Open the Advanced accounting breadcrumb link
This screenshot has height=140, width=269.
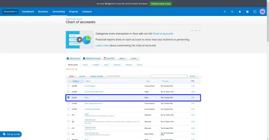click(x=73, y=19)
